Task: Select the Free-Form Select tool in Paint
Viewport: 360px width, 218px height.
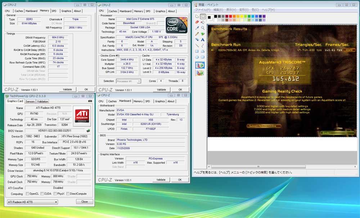Action: coord(197,16)
